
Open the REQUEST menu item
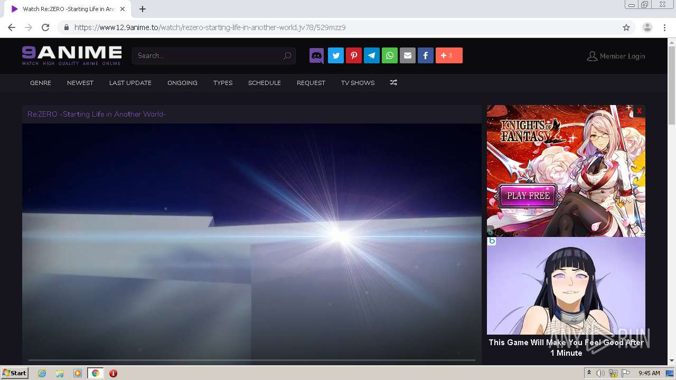[x=311, y=83]
